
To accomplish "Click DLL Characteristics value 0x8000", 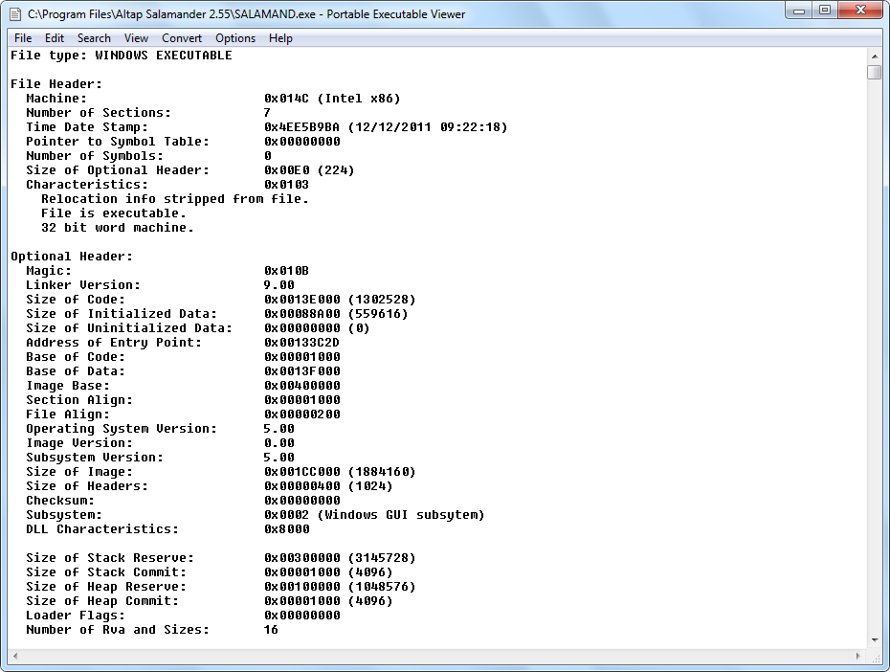I will pyautogui.click(x=286, y=529).
